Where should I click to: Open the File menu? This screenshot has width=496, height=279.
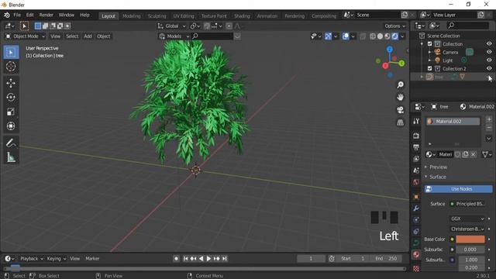pyautogui.click(x=17, y=15)
